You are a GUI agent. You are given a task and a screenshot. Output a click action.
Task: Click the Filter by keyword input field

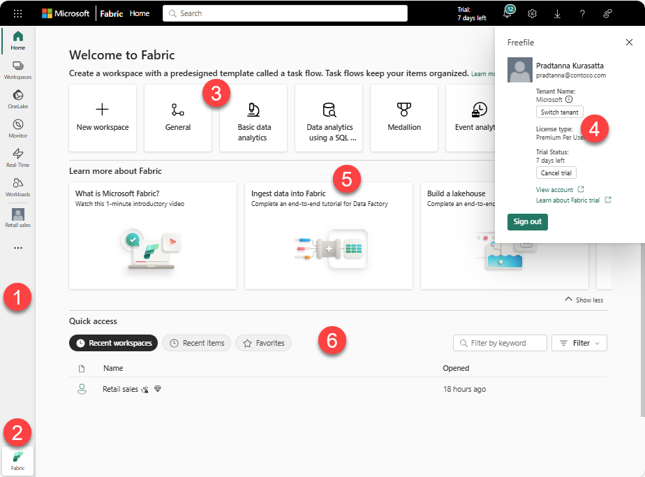tap(500, 343)
